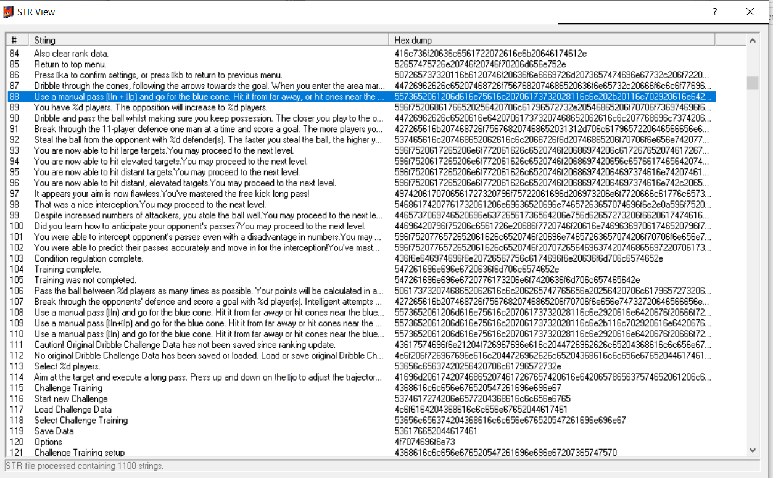Select row 95 'able to hit distant targets'

(361, 172)
